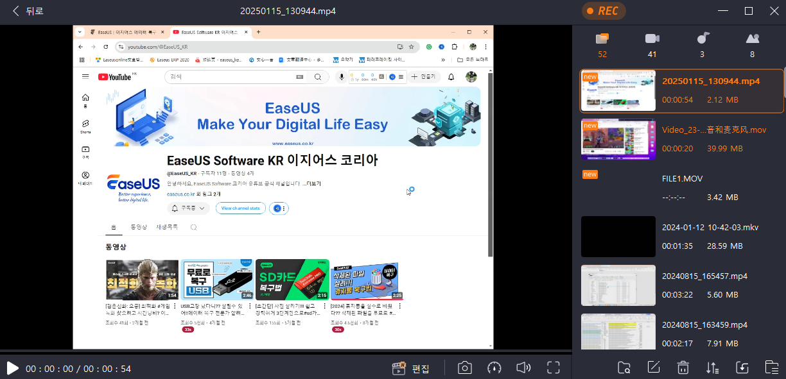The image size is (786, 379).
Task: Delete the selected recording with trash icon
Action: point(683,367)
